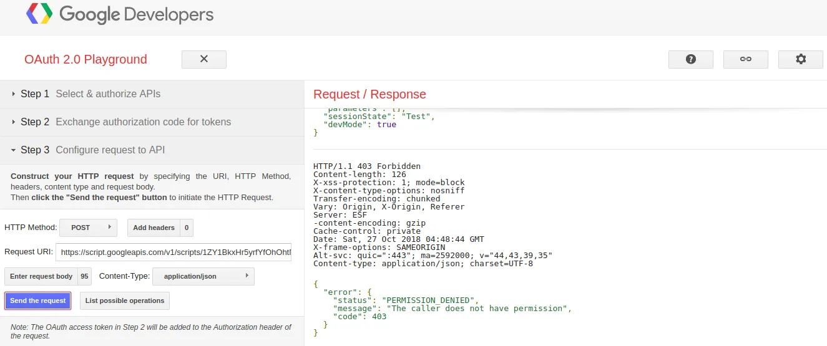Image resolution: width=827 pixels, height=346 pixels.
Task: Open the HTTP Method POST dropdown
Action: (88, 228)
